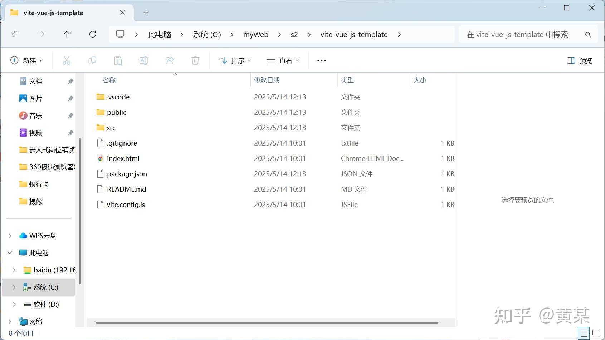Delete selected item with trash icon
This screenshot has width=605, height=340.
tap(195, 60)
